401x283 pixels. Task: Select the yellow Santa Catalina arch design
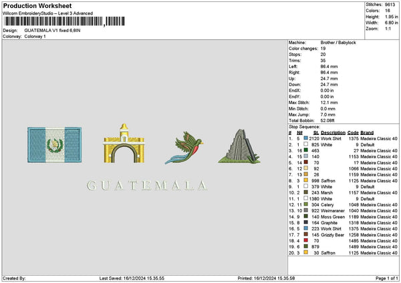[x=124, y=144]
